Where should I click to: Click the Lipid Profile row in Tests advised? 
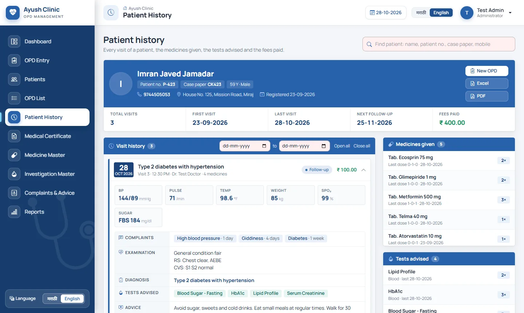coord(449,275)
